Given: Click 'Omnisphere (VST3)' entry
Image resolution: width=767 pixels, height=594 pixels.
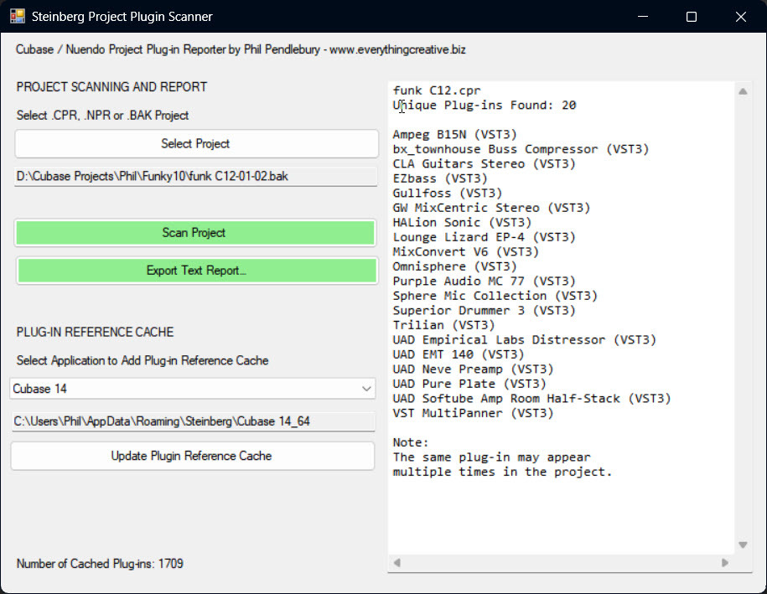Looking at the screenshot, I should 454,266.
